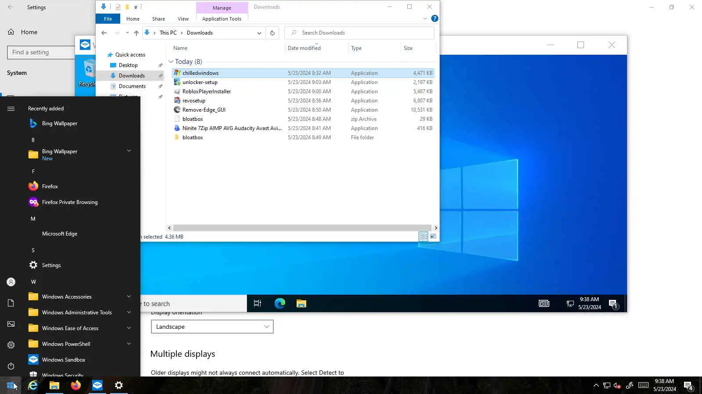This screenshot has width=702, height=394.
Task: Expand the Windows PowerShell folder
Action: (x=129, y=344)
